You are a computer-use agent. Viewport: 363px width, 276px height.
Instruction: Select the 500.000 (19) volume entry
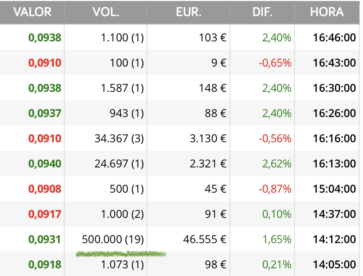click(x=113, y=240)
